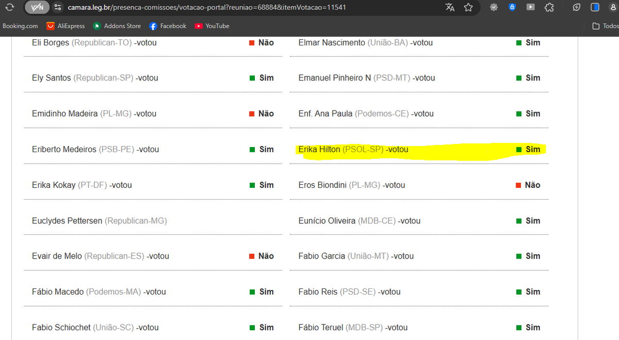This screenshot has height=340, width=619.
Task: Click the Sim vote of Enf. Ana Paula
Action: (528, 114)
